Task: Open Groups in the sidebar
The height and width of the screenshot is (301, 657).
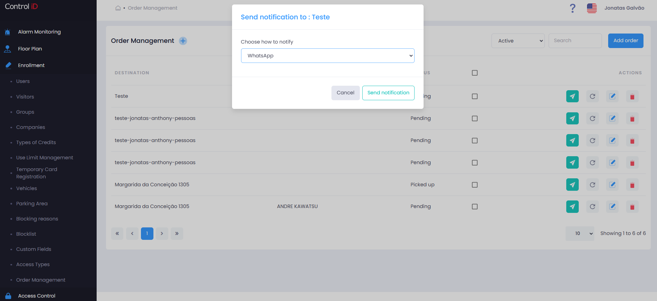Action: pos(25,112)
